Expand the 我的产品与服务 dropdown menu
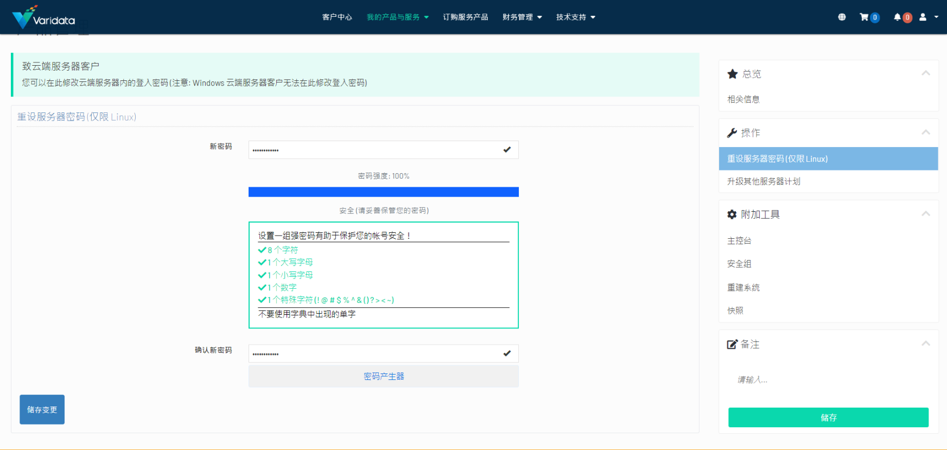This screenshot has width=947, height=450. coord(397,17)
